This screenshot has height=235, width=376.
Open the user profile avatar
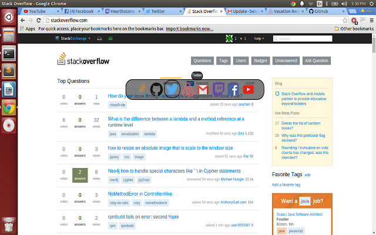[x=229, y=38]
